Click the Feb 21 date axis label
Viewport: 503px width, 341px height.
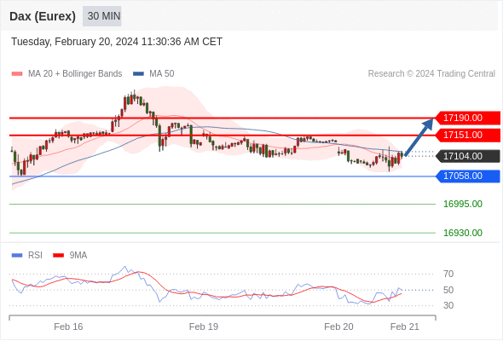pos(404,327)
